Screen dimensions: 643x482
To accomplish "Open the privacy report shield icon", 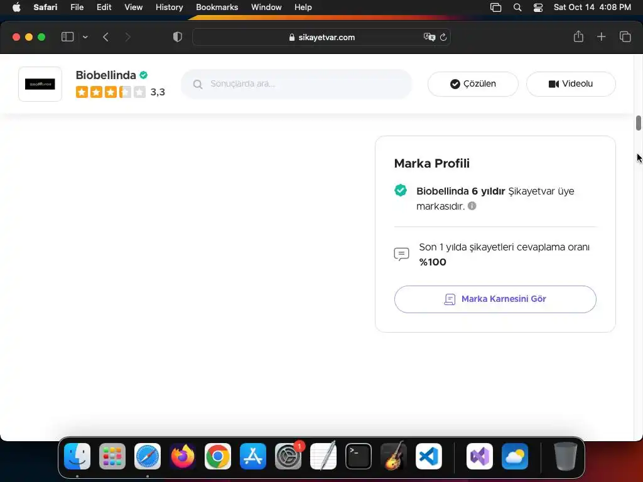I will tap(178, 37).
